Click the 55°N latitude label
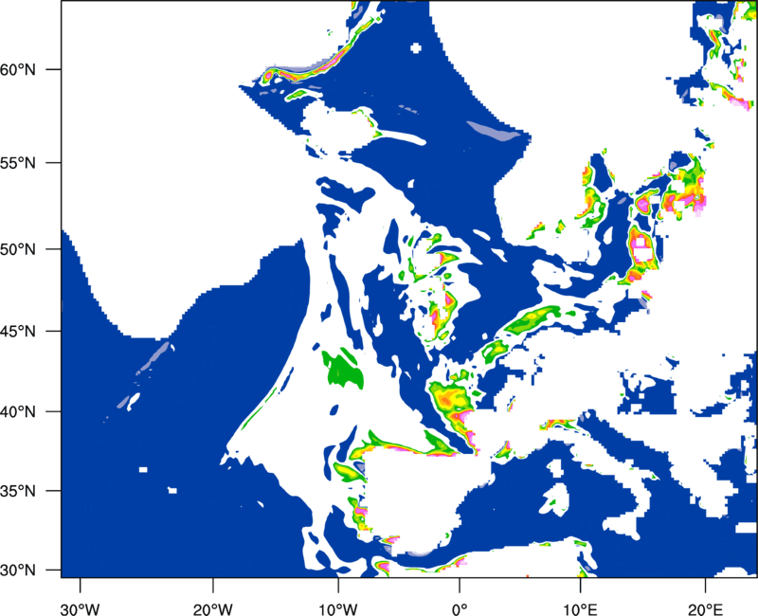 (x=18, y=163)
